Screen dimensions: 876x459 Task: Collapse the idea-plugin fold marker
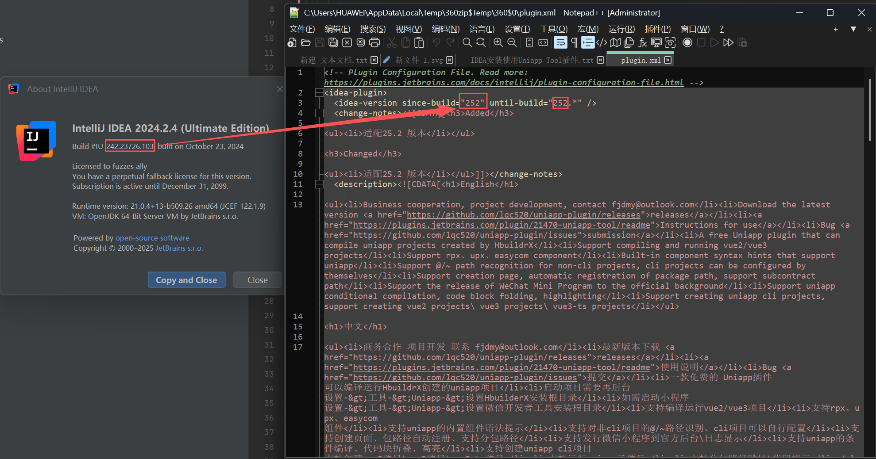coord(319,93)
